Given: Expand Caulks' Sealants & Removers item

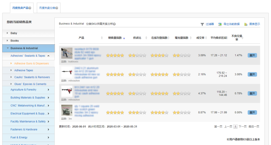Looking at the screenshot, I should 11,77.
